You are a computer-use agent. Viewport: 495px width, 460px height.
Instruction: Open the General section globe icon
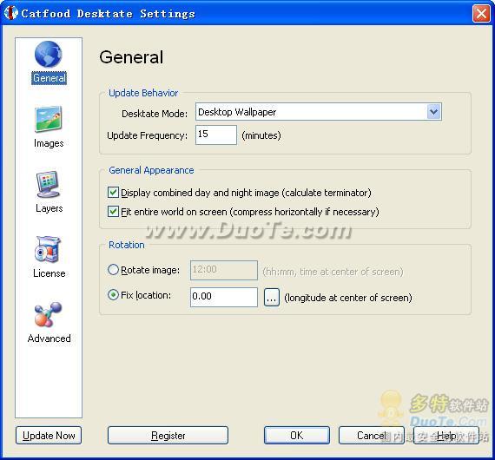coord(49,55)
